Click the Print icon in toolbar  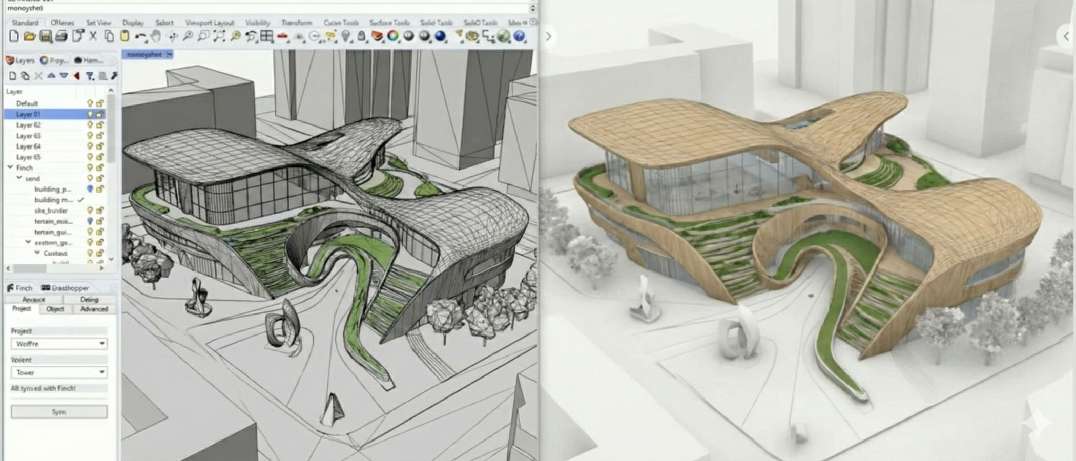(x=61, y=36)
